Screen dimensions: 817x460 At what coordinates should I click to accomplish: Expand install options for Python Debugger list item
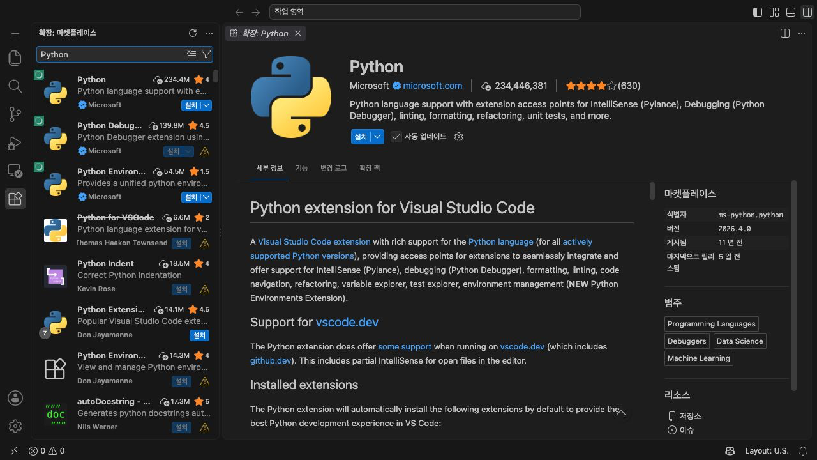[188, 151]
